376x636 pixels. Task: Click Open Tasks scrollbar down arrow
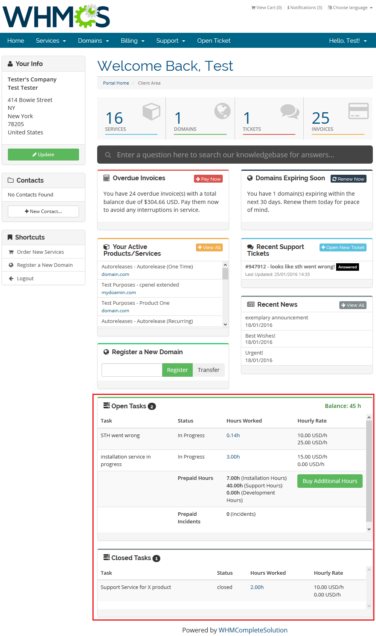tap(369, 529)
